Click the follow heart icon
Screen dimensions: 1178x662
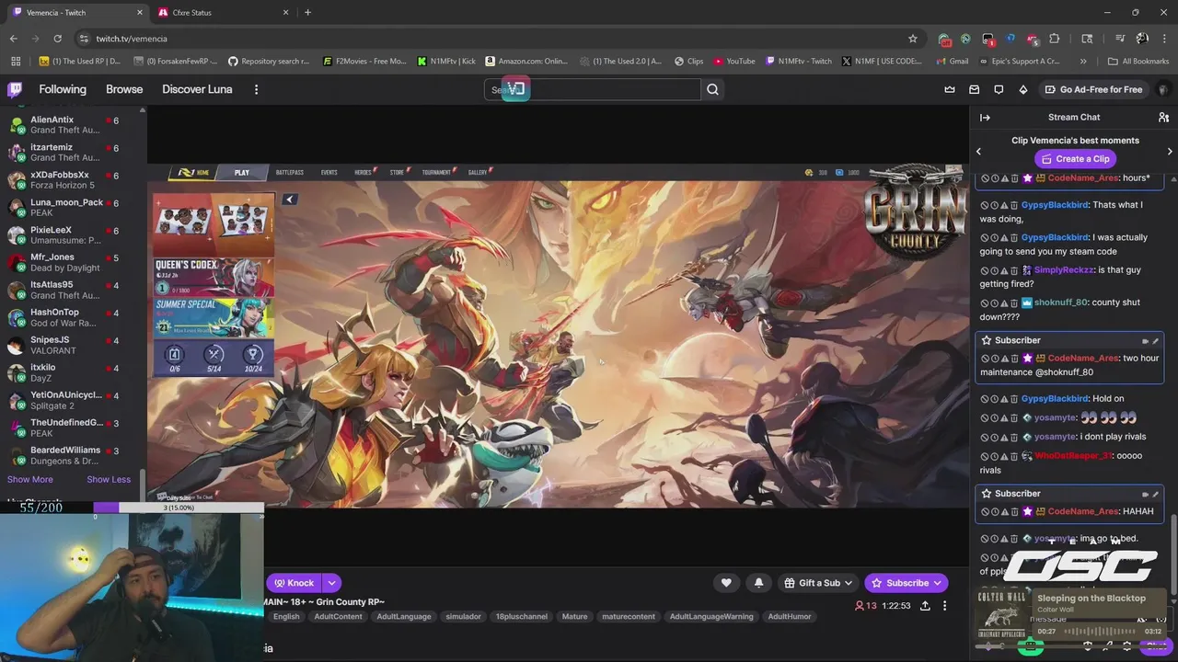pyautogui.click(x=726, y=582)
